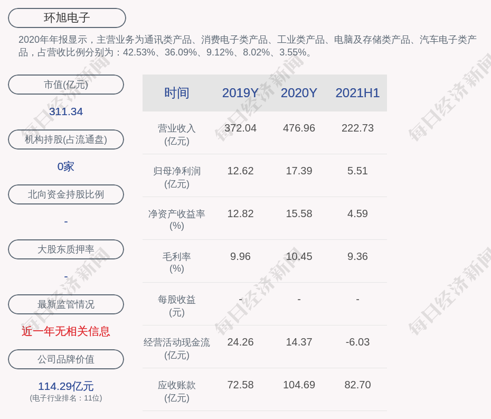Click revenue value 476.96
491x419 pixels.
coord(299,128)
